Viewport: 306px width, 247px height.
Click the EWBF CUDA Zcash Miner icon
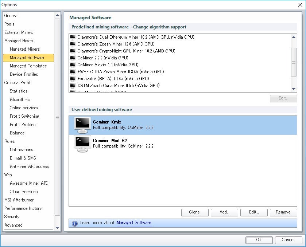[x=73, y=72]
